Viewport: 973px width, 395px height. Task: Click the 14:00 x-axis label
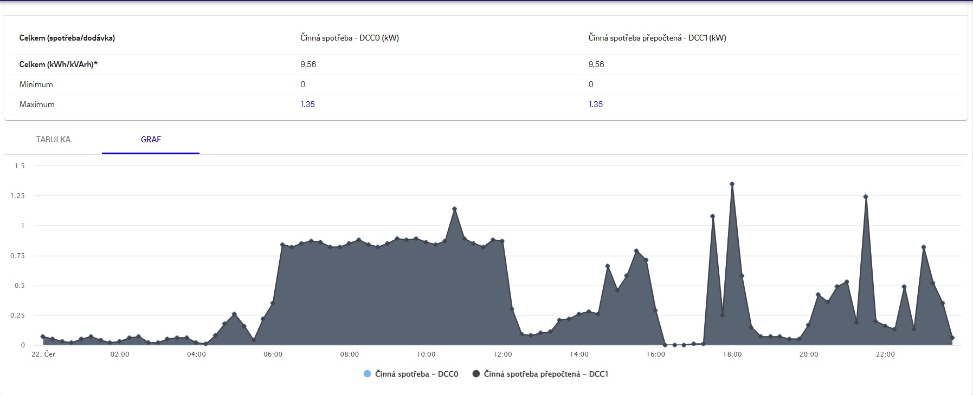click(x=579, y=354)
